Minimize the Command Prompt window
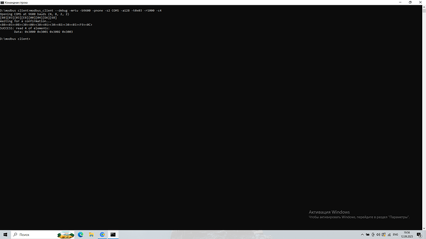The width and height of the screenshot is (426, 239). tap(400, 2)
